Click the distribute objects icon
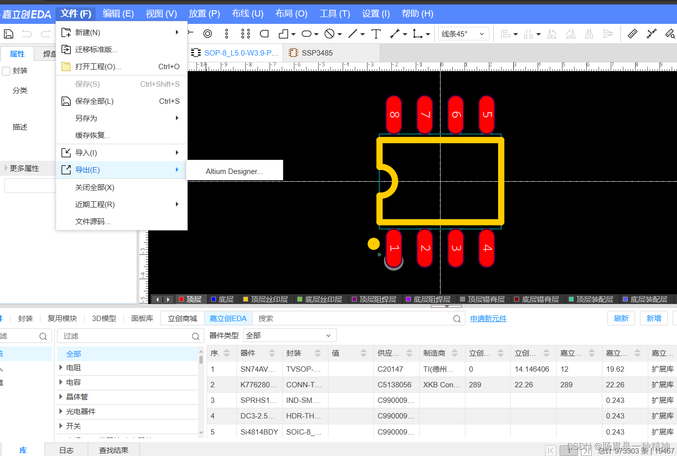The image size is (677, 456). pyautogui.click(x=528, y=34)
